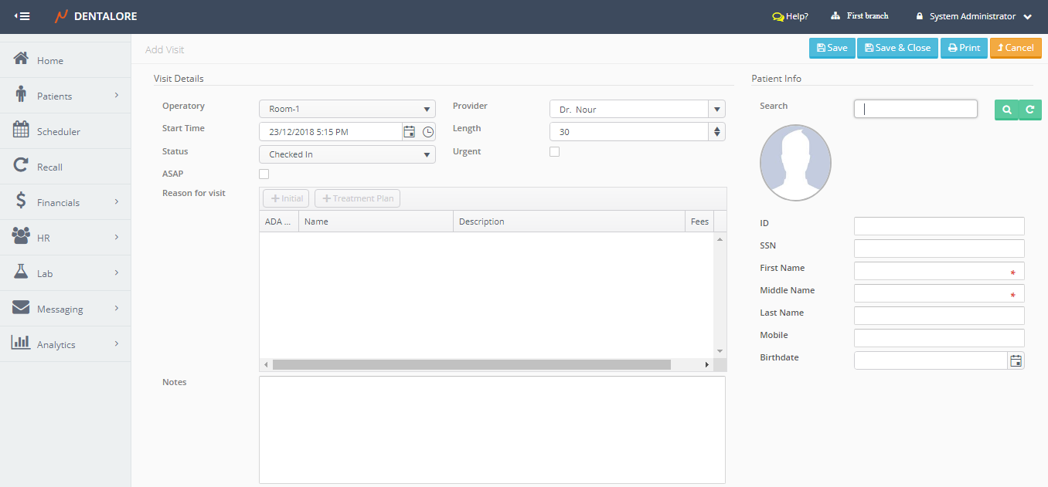Click the green patient search magnifier icon
The width and height of the screenshot is (1048, 487).
tap(1006, 110)
